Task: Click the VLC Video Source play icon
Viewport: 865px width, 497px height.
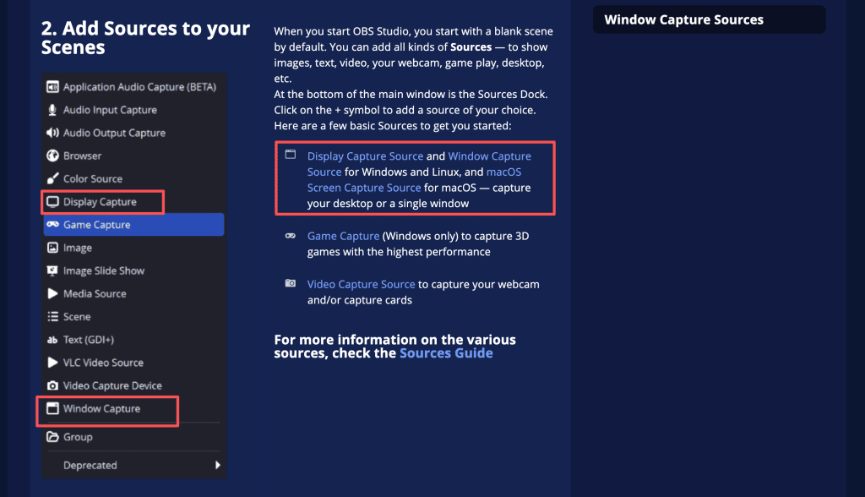Action: 52,363
